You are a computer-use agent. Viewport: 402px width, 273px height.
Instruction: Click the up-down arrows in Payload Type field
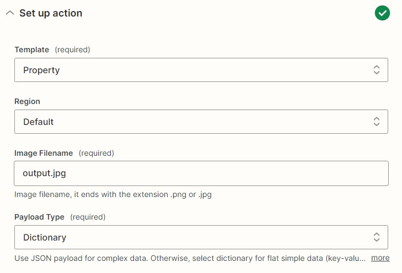pyautogui.click(x=377, y=237)
